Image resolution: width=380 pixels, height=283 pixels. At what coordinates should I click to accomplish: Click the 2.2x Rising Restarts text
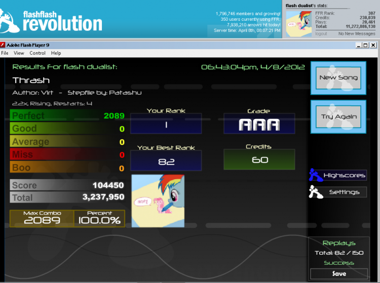[52, 104]
